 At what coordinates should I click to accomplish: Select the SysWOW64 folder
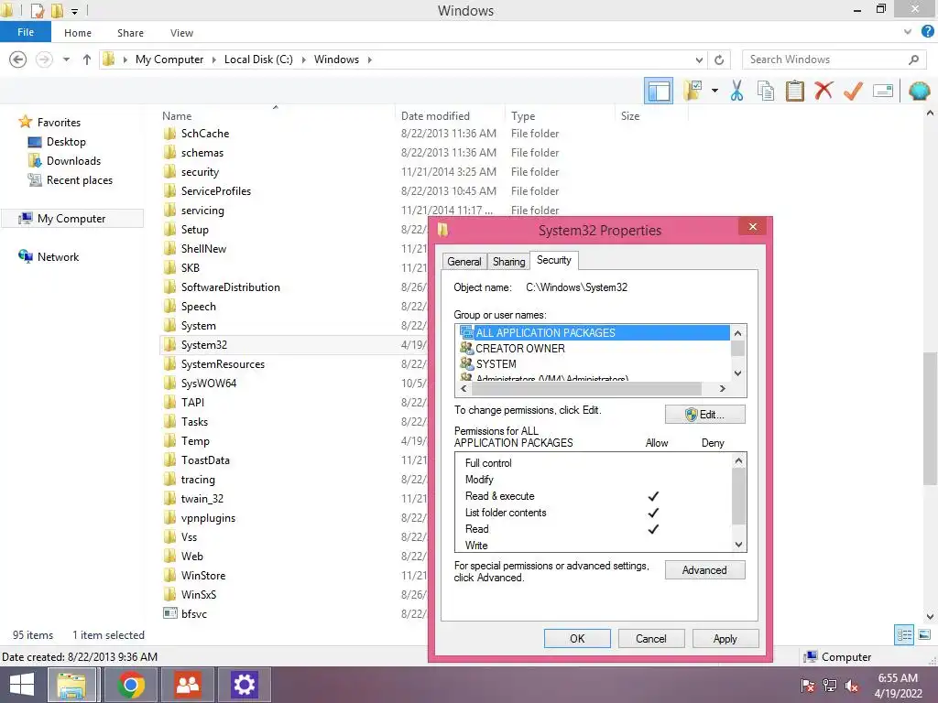click(209, 384)
